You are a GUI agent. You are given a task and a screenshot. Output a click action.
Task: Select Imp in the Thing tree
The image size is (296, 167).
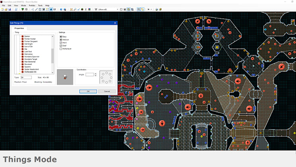pyautogui.click(x=26, y=49)
